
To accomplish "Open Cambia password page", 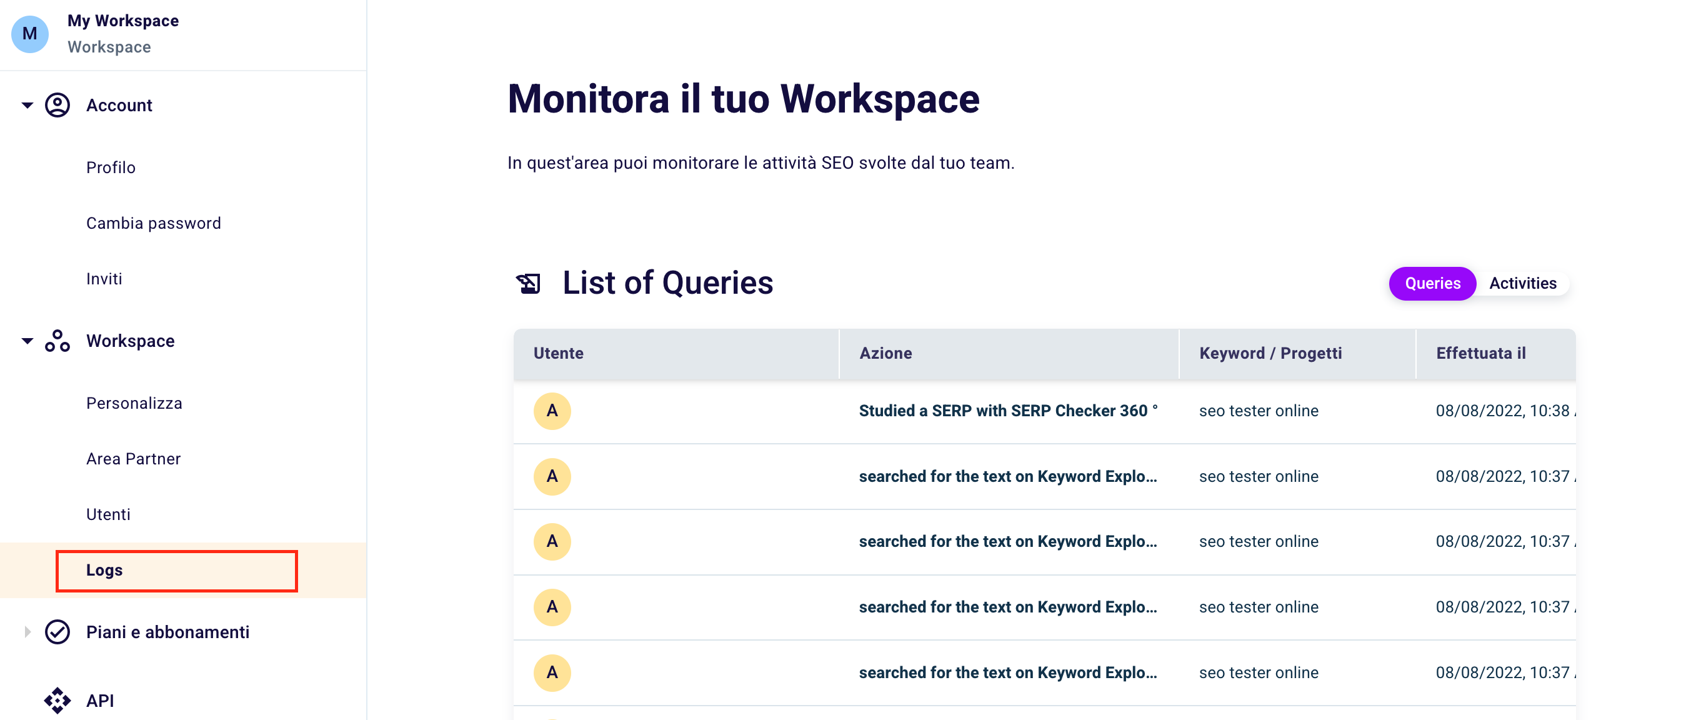I will (154, 223).
